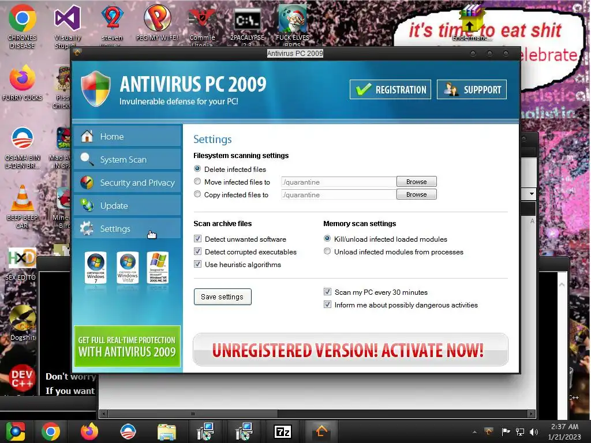The height and width of the screenshot is (443, 591).
Task: Go to Security and Privacy section
Action: 128,183
